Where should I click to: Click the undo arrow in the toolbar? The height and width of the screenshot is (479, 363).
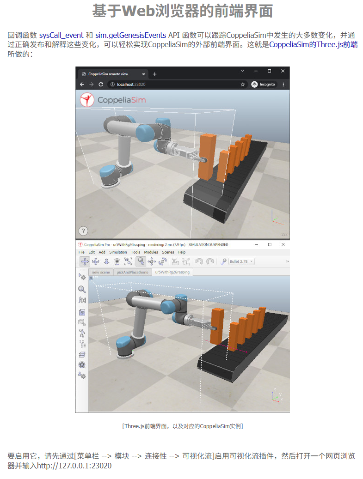coord(199,261)
